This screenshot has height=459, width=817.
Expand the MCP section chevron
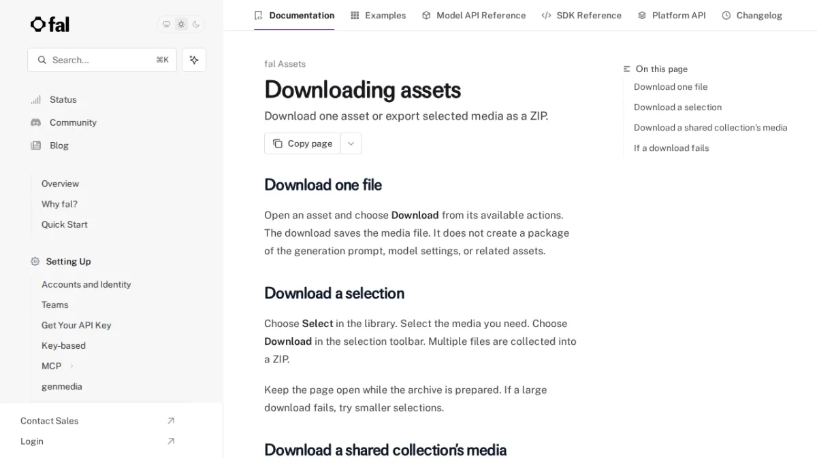coord(71,366)
